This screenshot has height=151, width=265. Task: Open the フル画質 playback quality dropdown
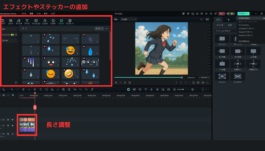tap(128, 19)
